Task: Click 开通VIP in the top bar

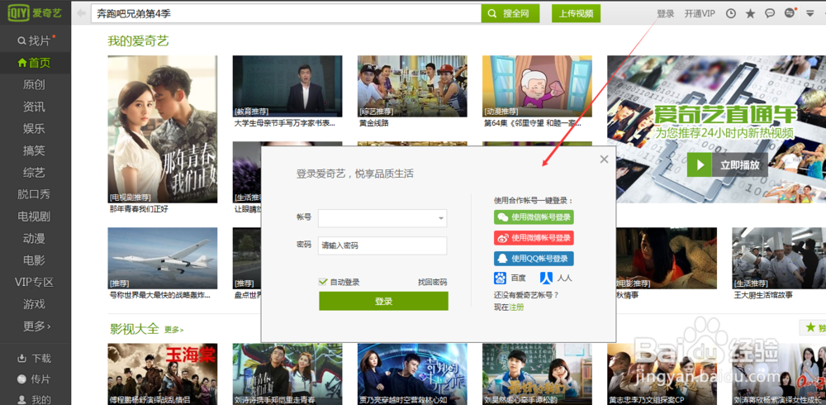Action: [700, 14]
